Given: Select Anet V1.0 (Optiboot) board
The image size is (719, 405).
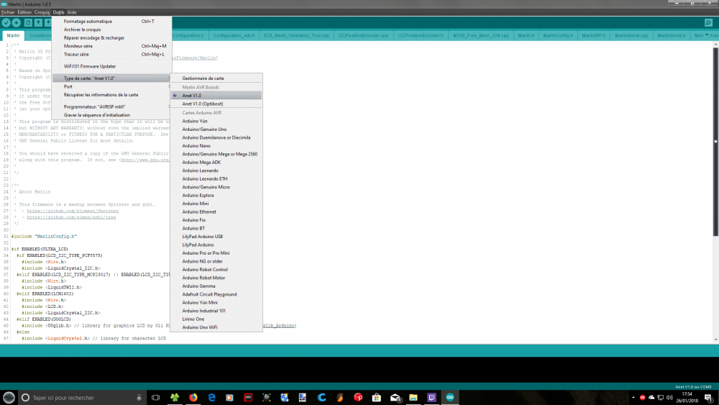Looking at the screenshot, I should point(216,104).
